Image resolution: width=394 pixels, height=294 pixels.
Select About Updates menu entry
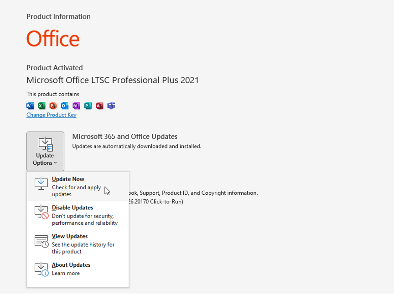coord(78,269)
